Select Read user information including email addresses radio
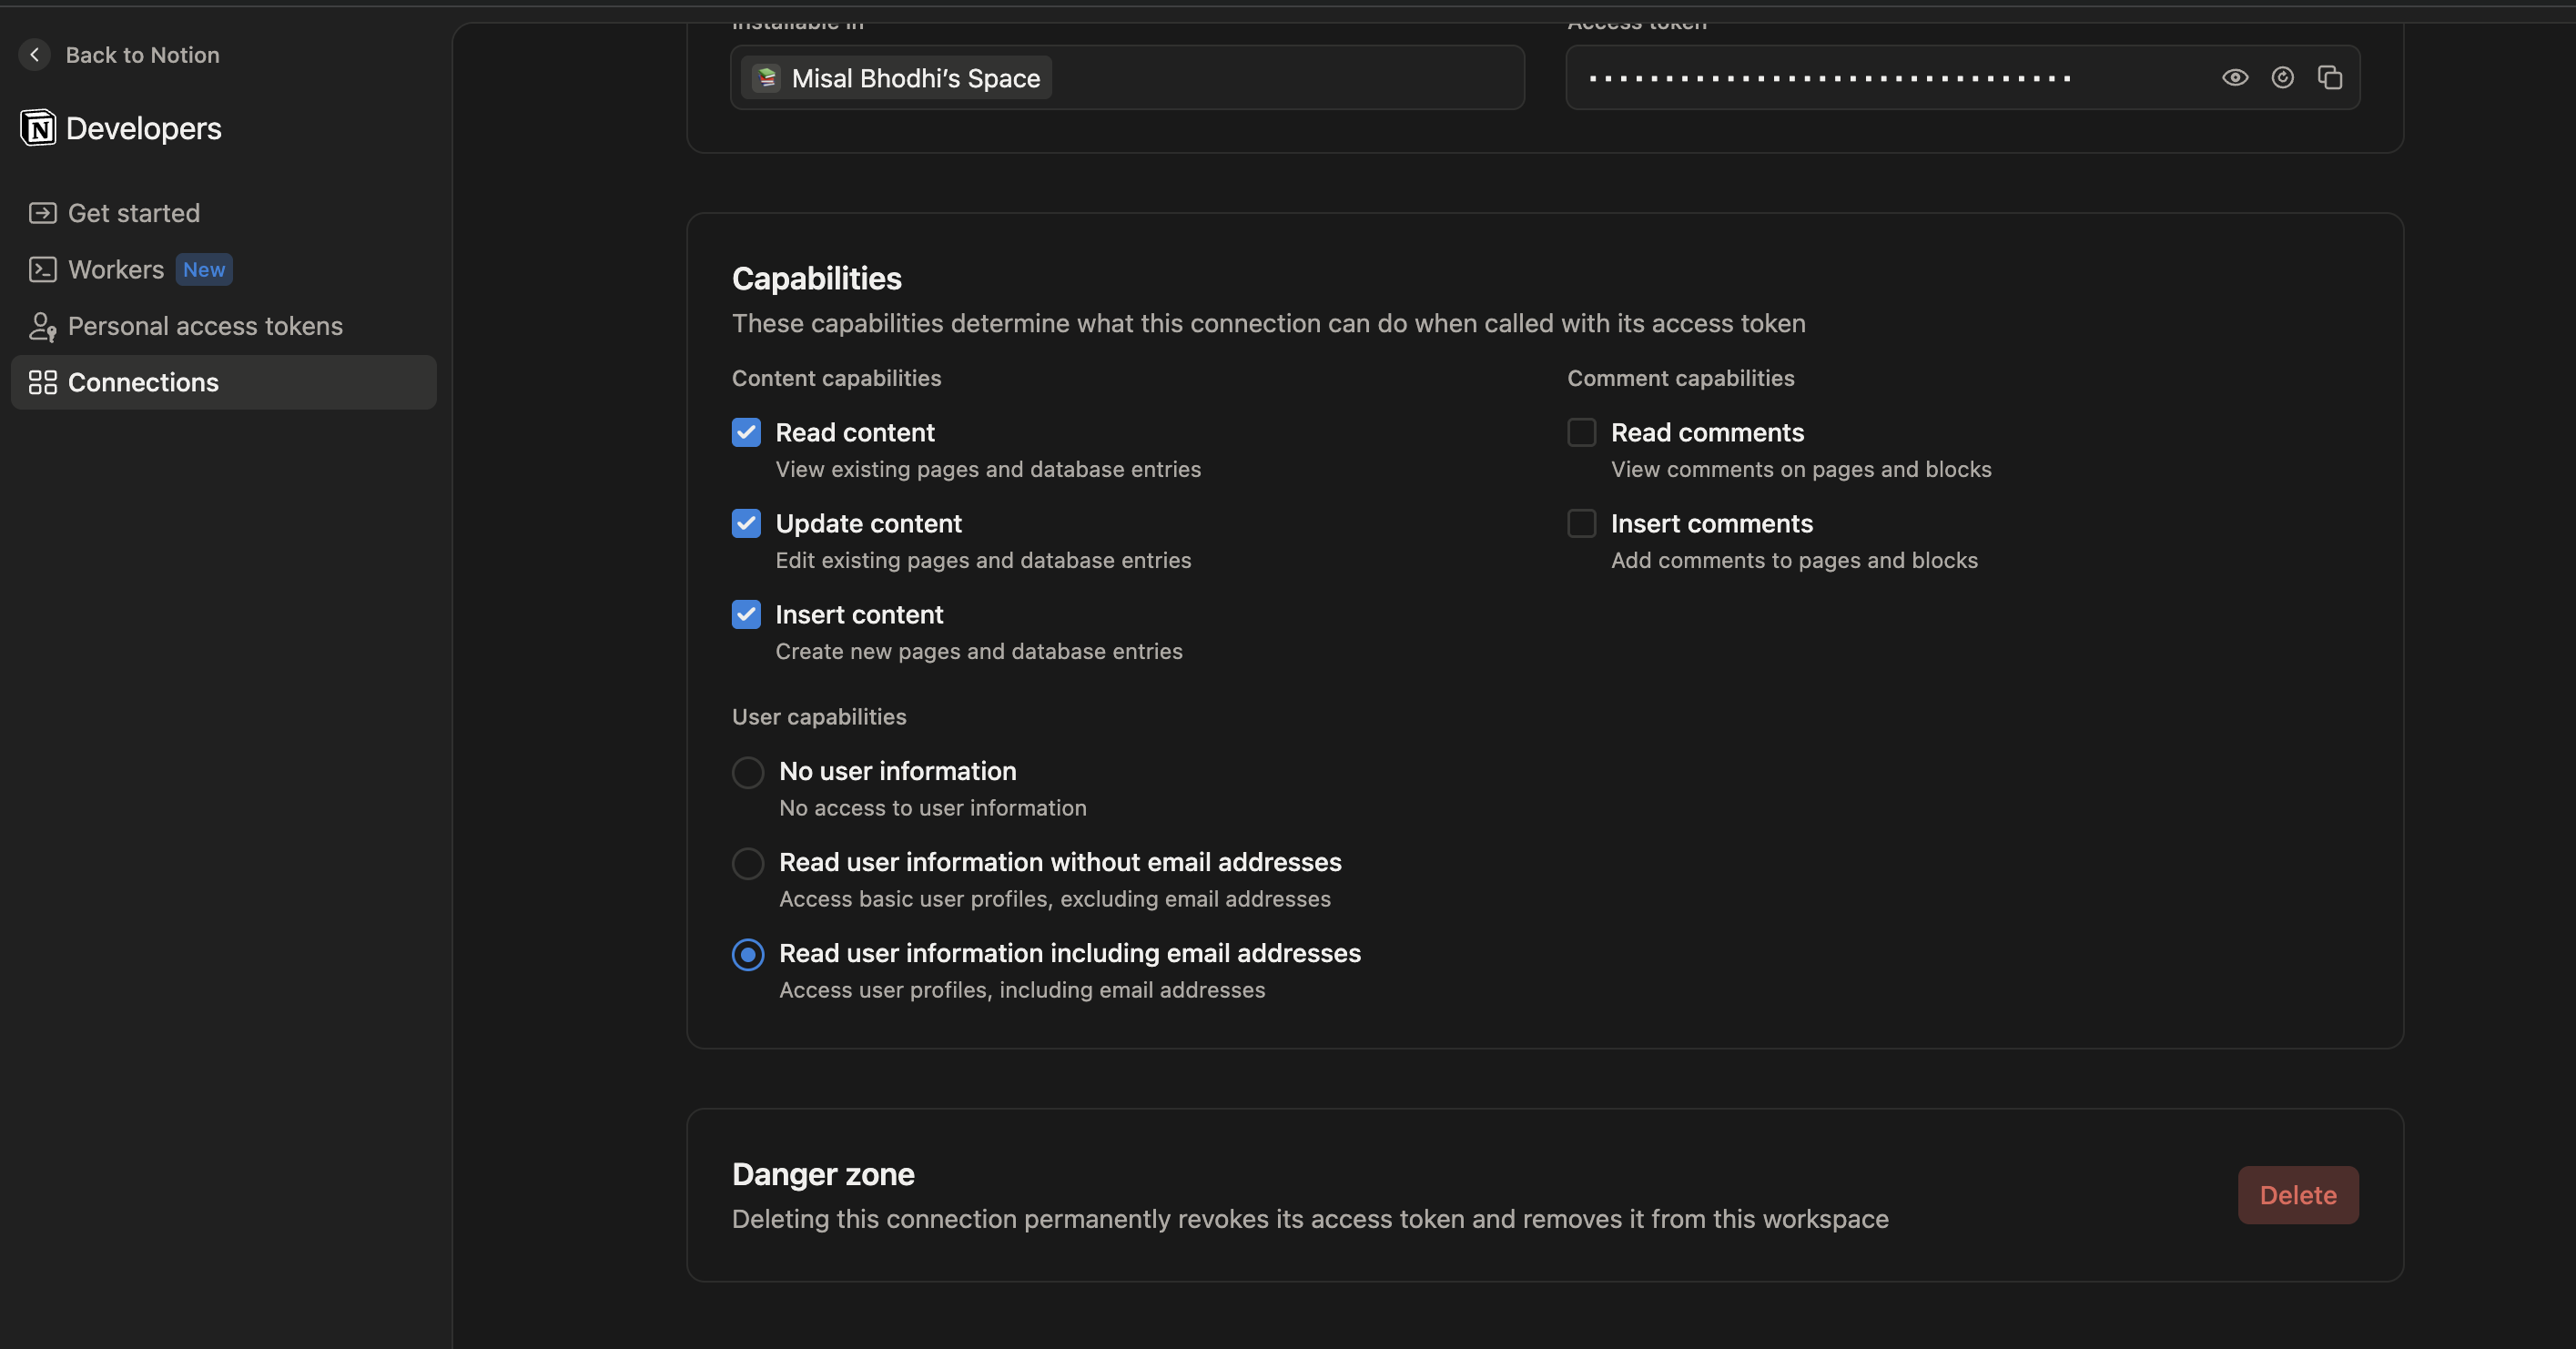The width and height of the screenshot is (2576, 1349). tap(748, 954)
